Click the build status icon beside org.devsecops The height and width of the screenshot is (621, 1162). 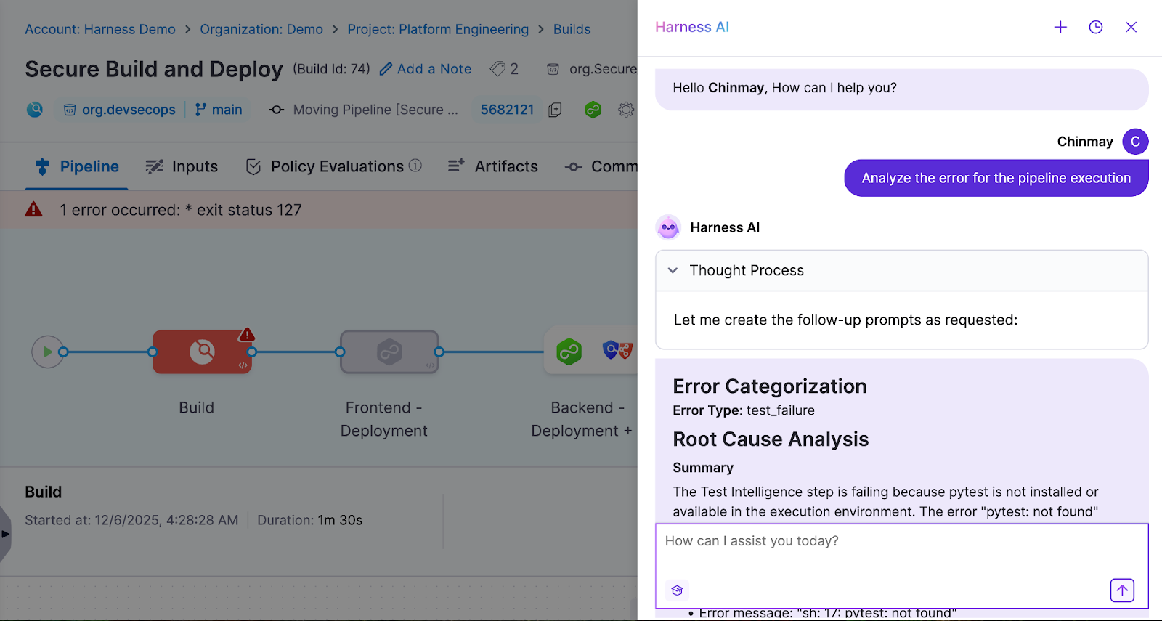tap(35, 110)
